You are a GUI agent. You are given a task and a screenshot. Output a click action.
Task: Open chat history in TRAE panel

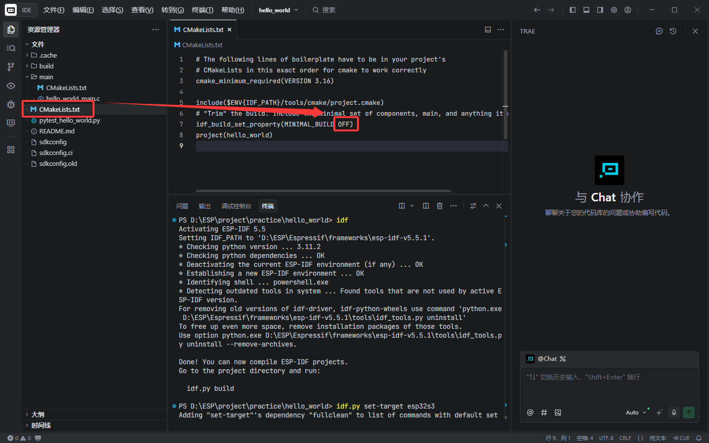coord(673,31)
